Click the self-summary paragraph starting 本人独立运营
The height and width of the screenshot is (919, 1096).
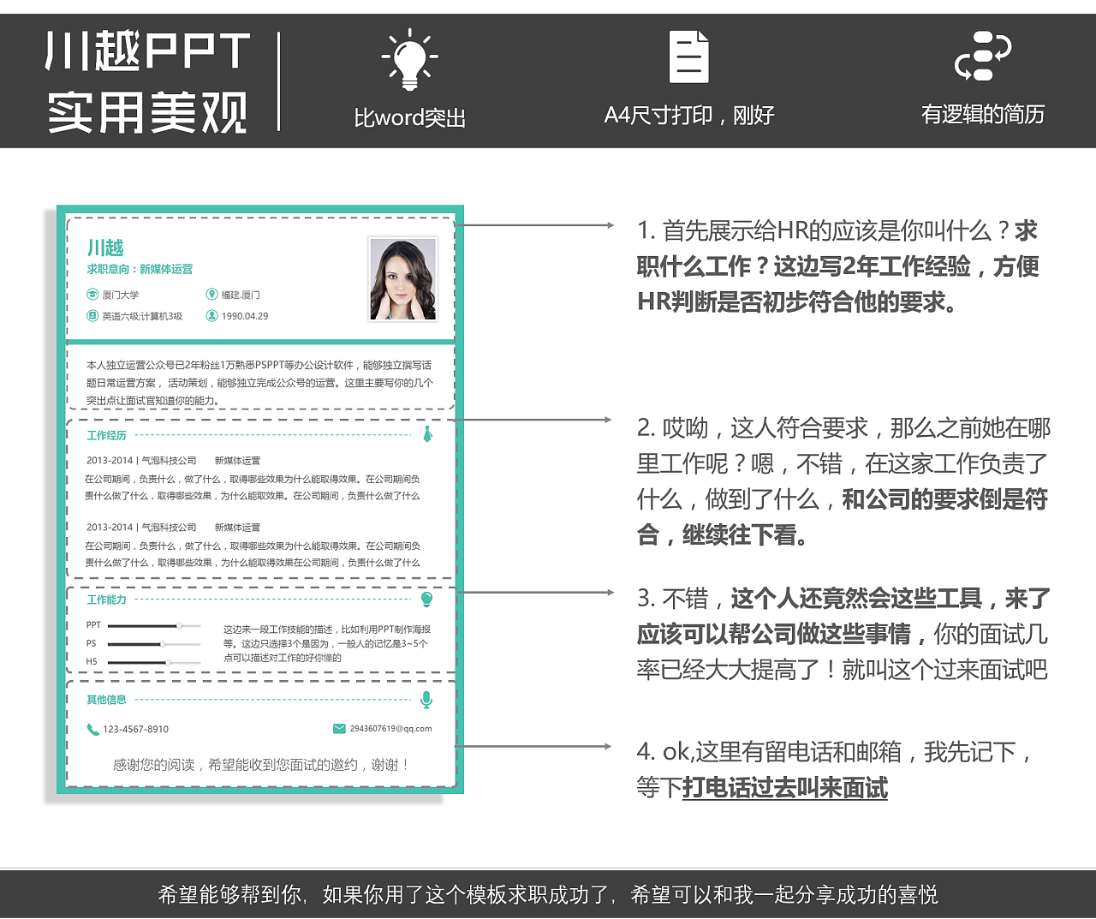pos(259,383)
